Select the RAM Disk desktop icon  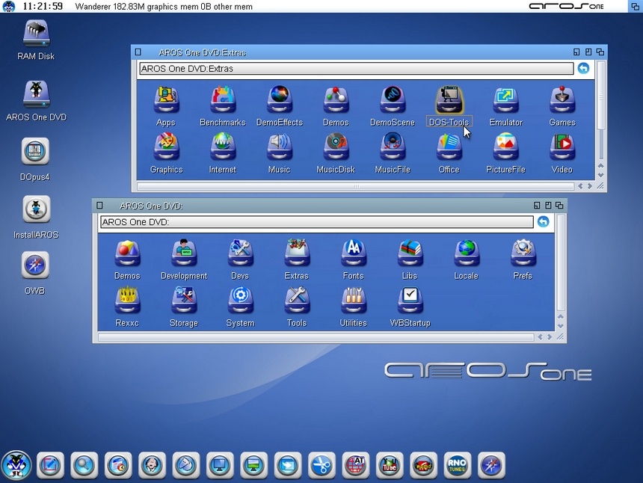click(36, 34)
